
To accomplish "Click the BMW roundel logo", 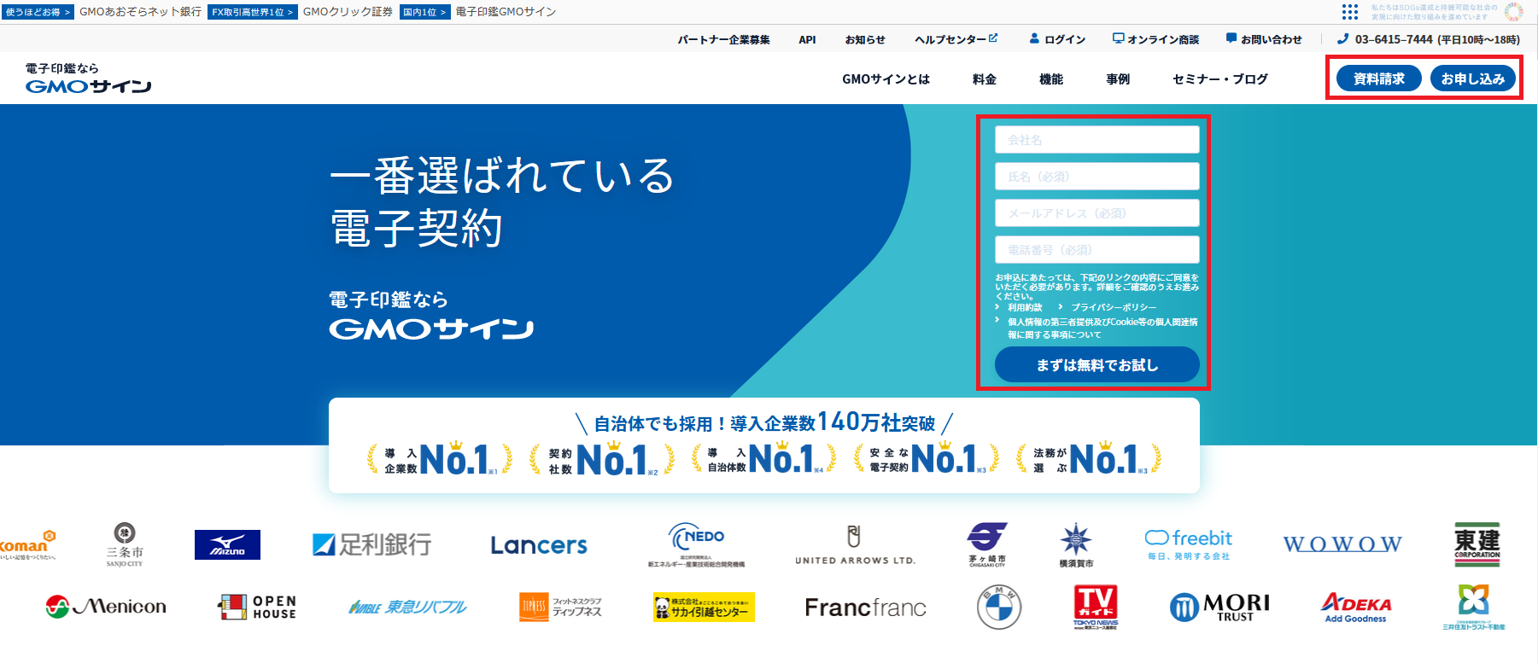I will coord(999,608).
